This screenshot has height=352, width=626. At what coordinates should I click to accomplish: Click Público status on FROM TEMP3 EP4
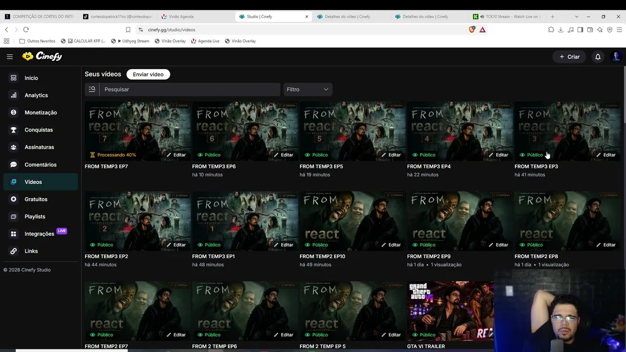pyautogui.click(x=424, y=155)
